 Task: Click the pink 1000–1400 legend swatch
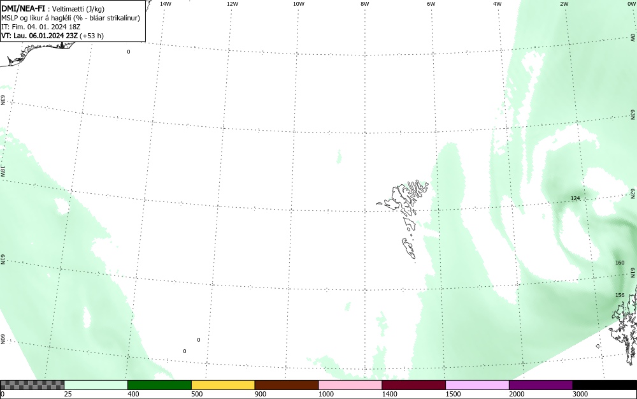pyautogui.click(x=350, y=385)
